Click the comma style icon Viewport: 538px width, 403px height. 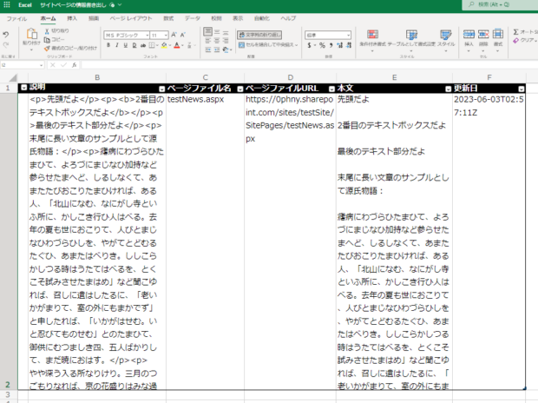(x=331, y=45)
